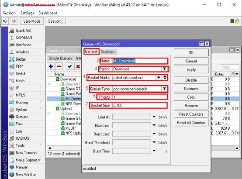Expand the IP submenu in the sidebar
Viewport: 242px width, 179px height.
[x=41, y=88]
